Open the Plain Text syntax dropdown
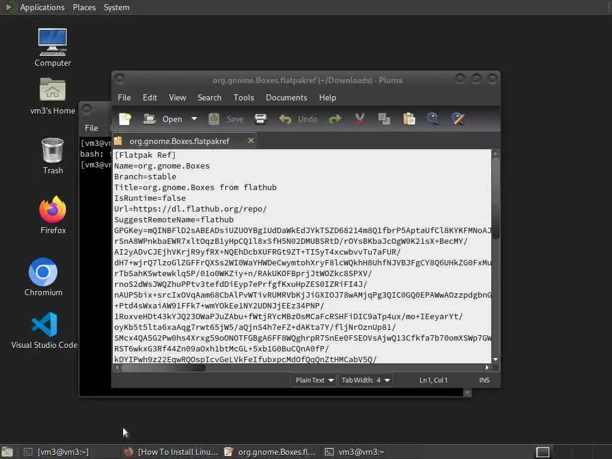612x459 pixels. coord(314,380)
